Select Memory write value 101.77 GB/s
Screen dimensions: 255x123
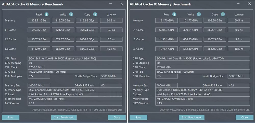point(191,20)
